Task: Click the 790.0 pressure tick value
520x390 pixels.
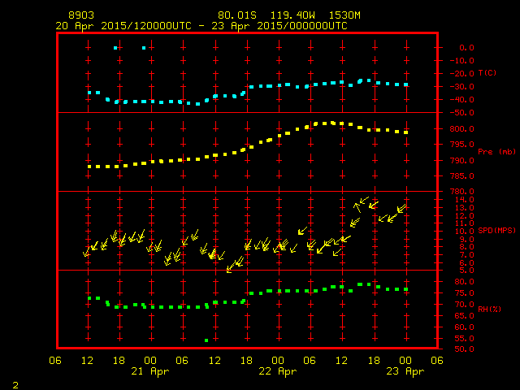Action: click(462, 161)
